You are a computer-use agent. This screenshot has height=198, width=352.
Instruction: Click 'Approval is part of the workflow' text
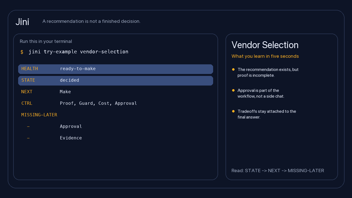coord(261,93)
